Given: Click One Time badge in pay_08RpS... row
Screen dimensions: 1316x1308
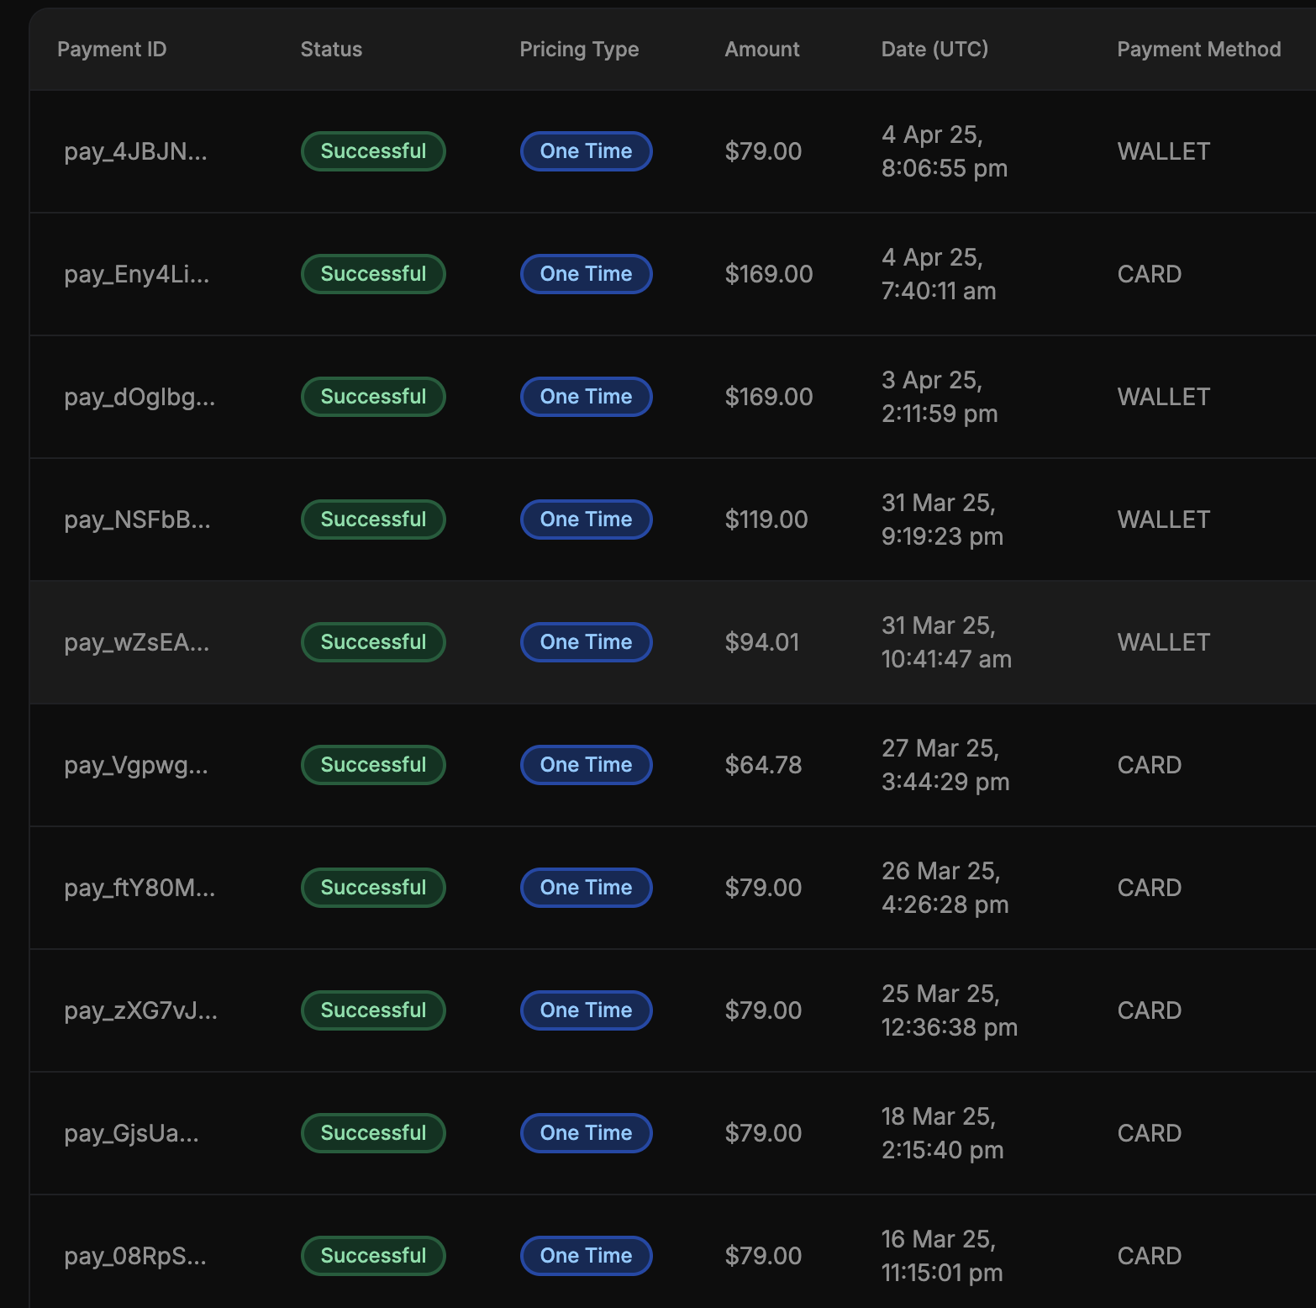Looking at the screenshot, I should coord(586,1256).
